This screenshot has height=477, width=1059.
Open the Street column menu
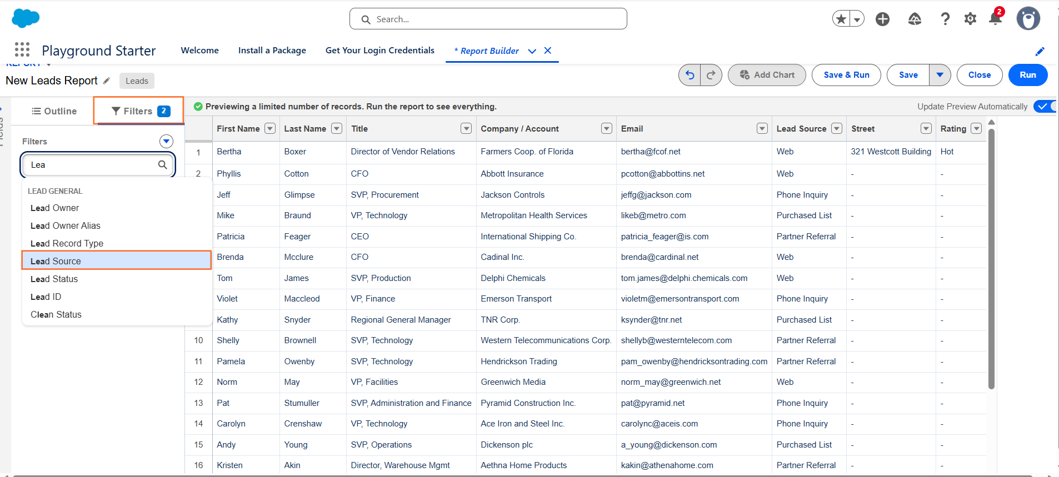[926, 129]
